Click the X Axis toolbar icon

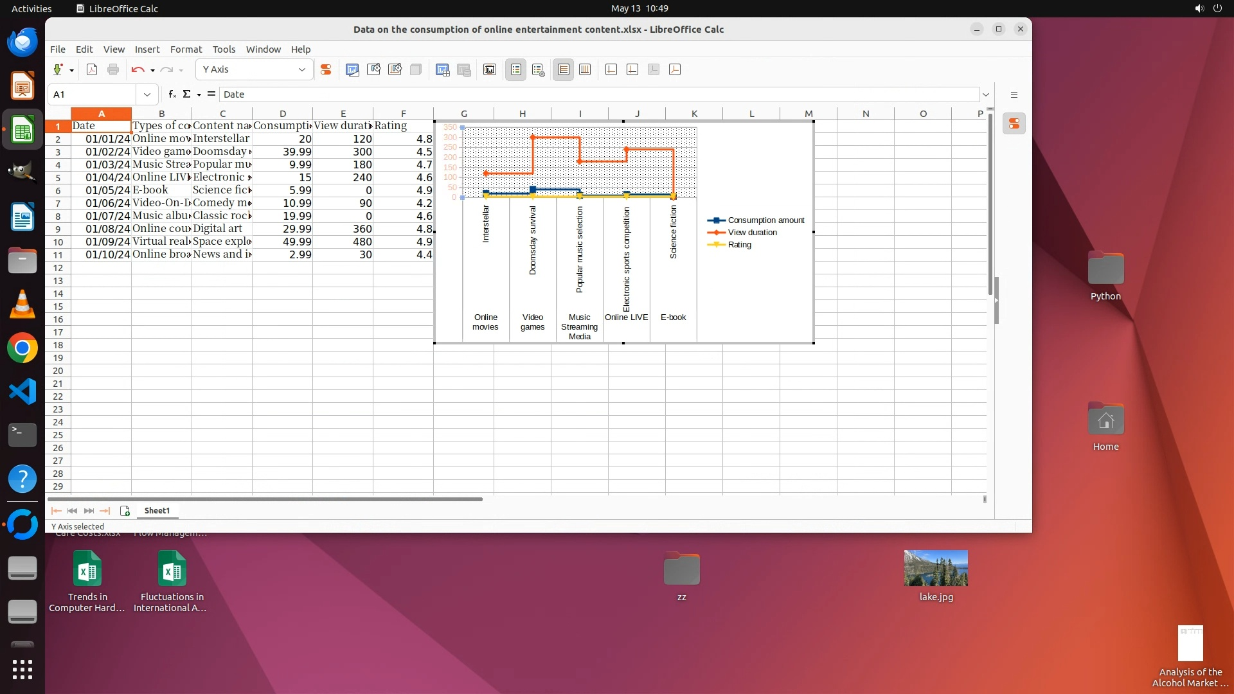point(611,70)
